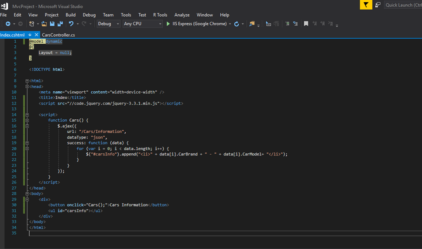This screenshot has width=422, height=249.
Task: Click the display object under cursor icon
Action: (268, 24)
